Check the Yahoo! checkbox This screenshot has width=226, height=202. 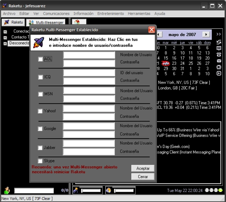pos(40,111)
